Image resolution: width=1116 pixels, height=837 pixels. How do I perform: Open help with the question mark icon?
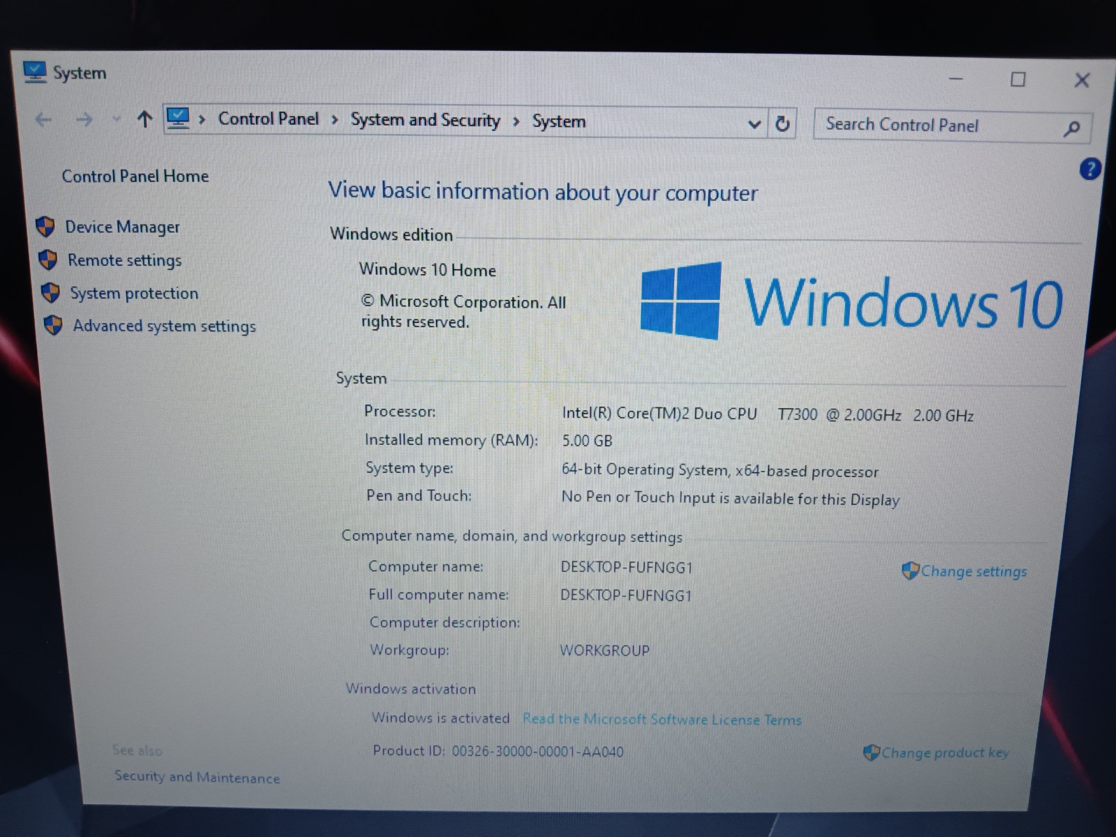[x=1090, y=169]
